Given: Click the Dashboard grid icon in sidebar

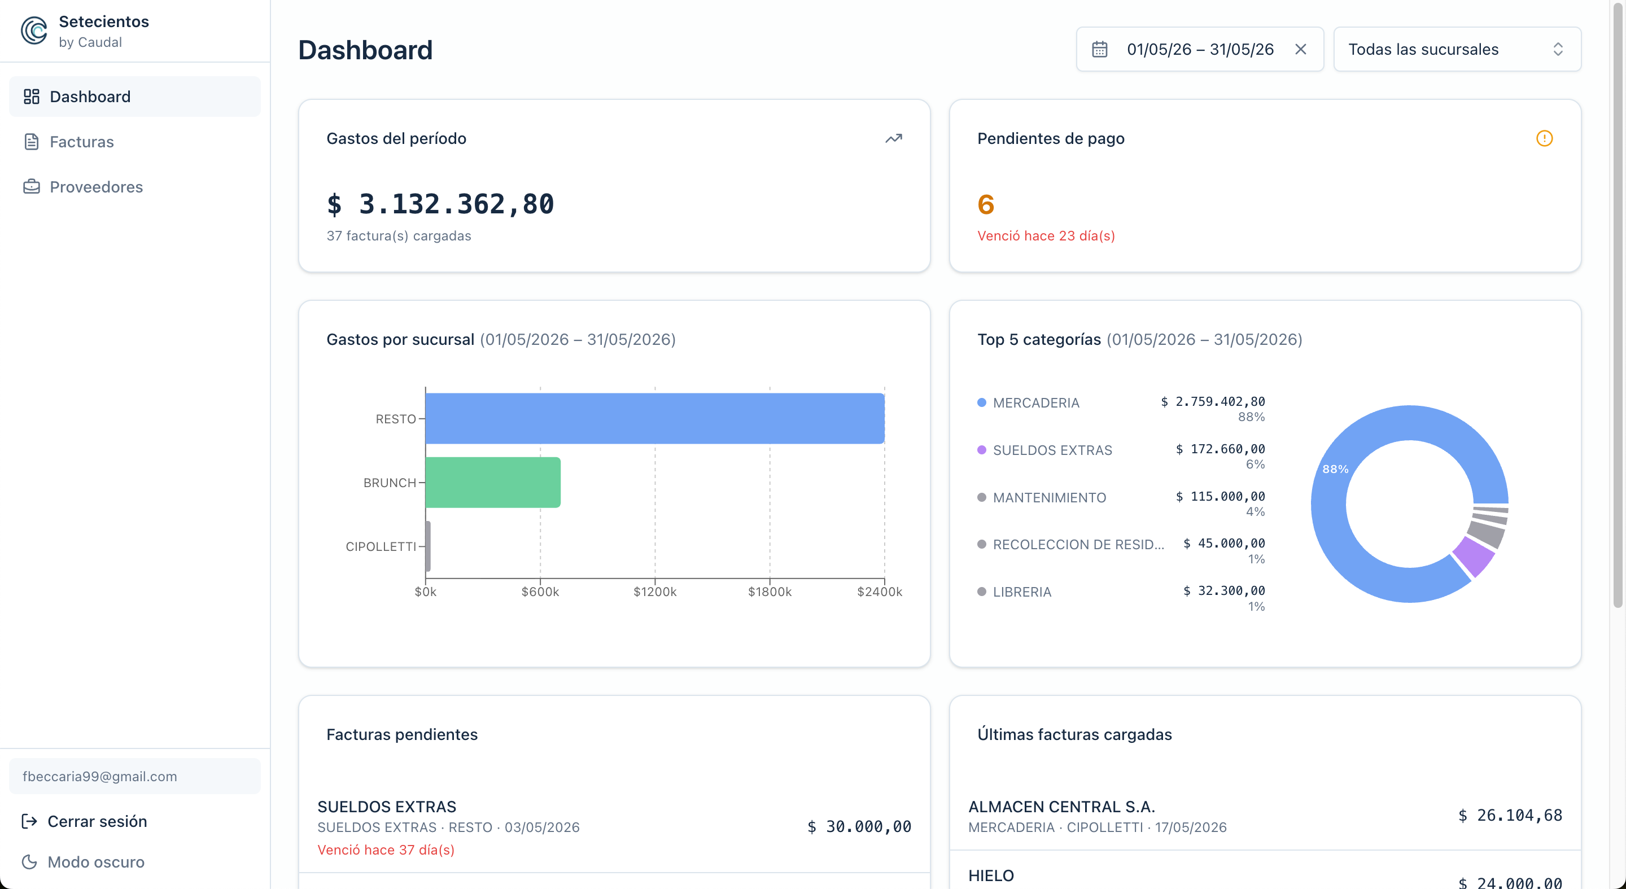Looking at the screenshot, I should tap(32, 97).
